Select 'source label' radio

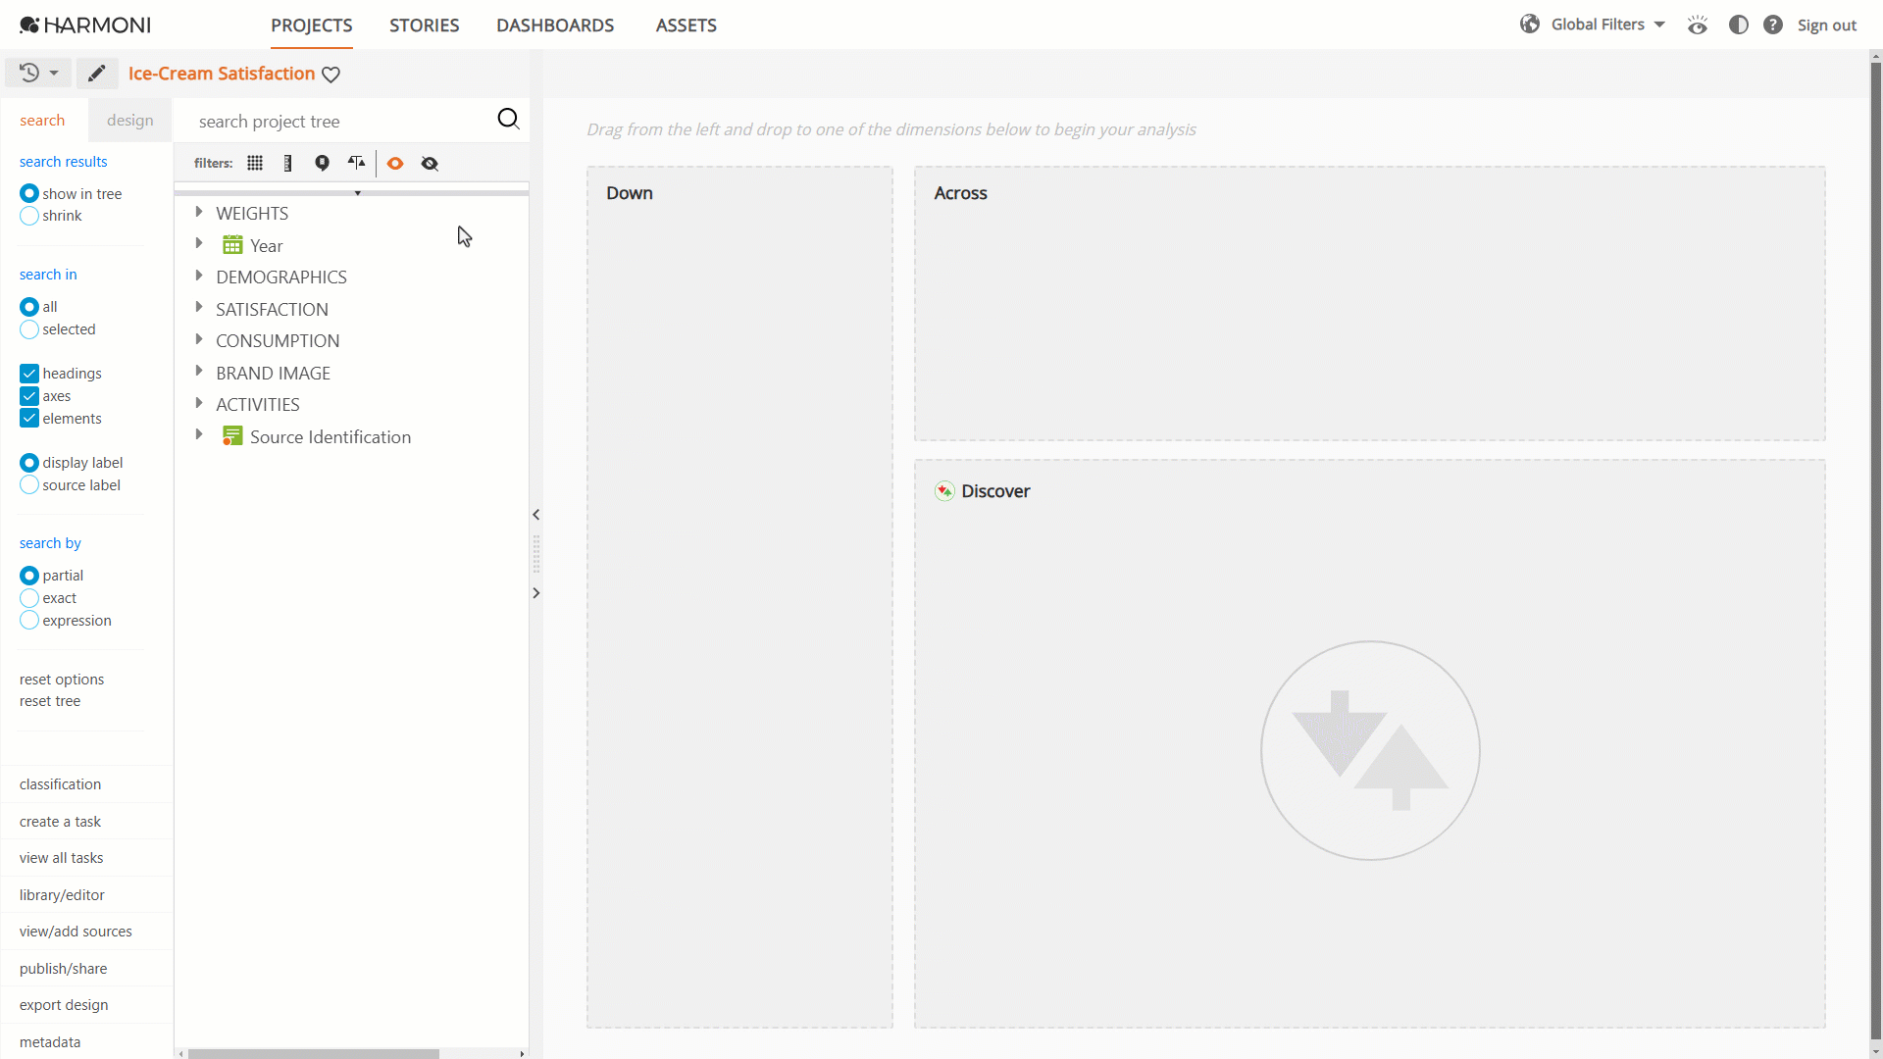[29, 485]
